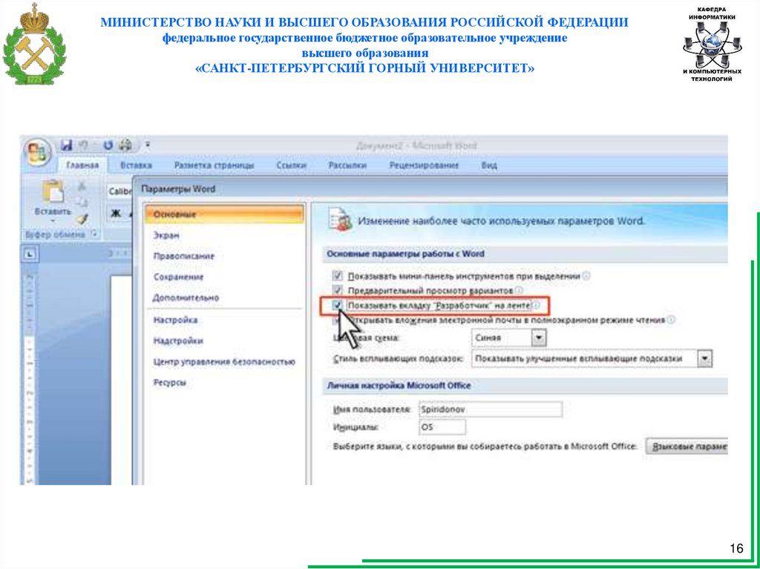The width and height of the screenshot is (760, 569).
Task: Click the Имя пользователя field with Spiridonov
Action: click(x=491, y=409)
